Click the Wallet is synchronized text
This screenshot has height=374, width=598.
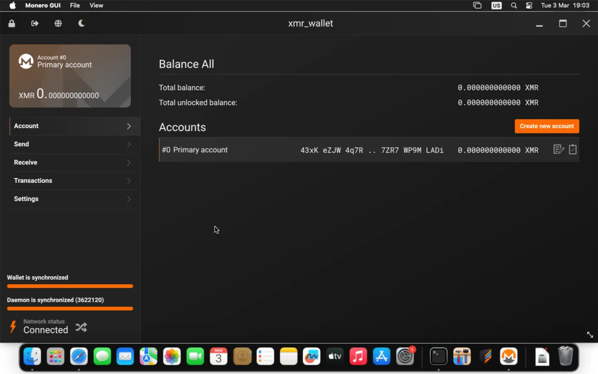[37, 278]
